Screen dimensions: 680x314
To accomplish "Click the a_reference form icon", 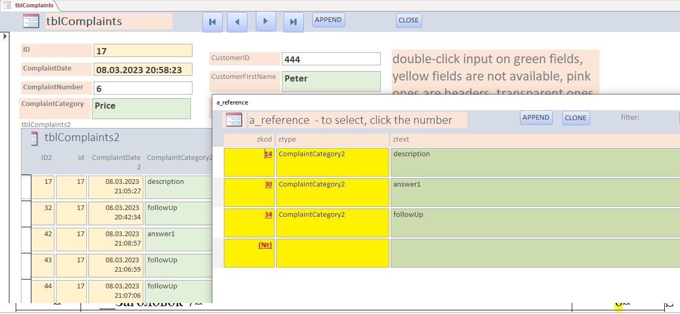I will tap(233, 120).
